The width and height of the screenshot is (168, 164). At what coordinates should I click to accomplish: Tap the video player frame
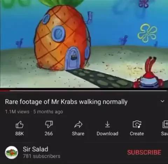coord(84,44)
